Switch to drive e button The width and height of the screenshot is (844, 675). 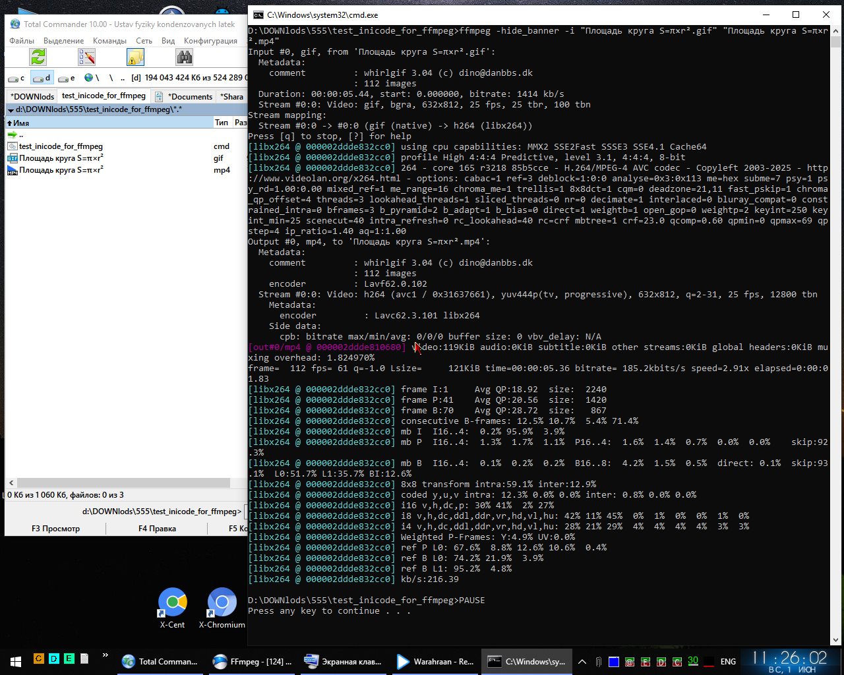[x=67, y=78]
